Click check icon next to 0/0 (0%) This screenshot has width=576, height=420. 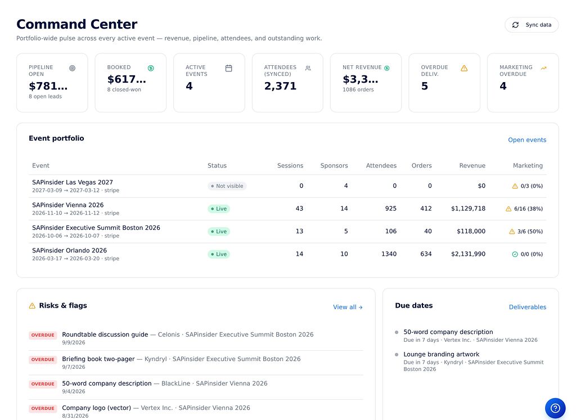click(515, 255)
